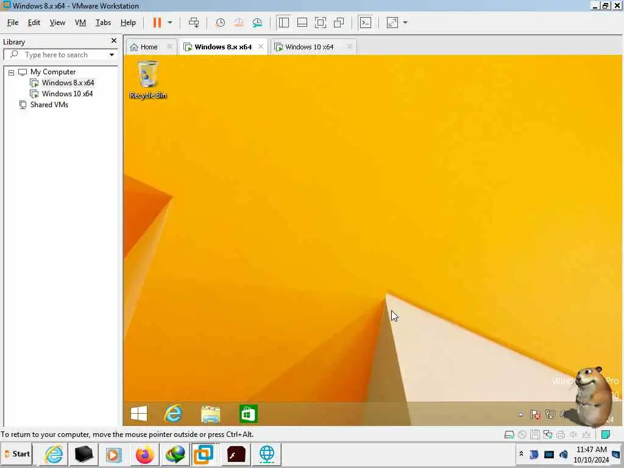This screenshot has width=624, height=468.
Task: Click the stretch guest display icon
Action: (392, 23)
